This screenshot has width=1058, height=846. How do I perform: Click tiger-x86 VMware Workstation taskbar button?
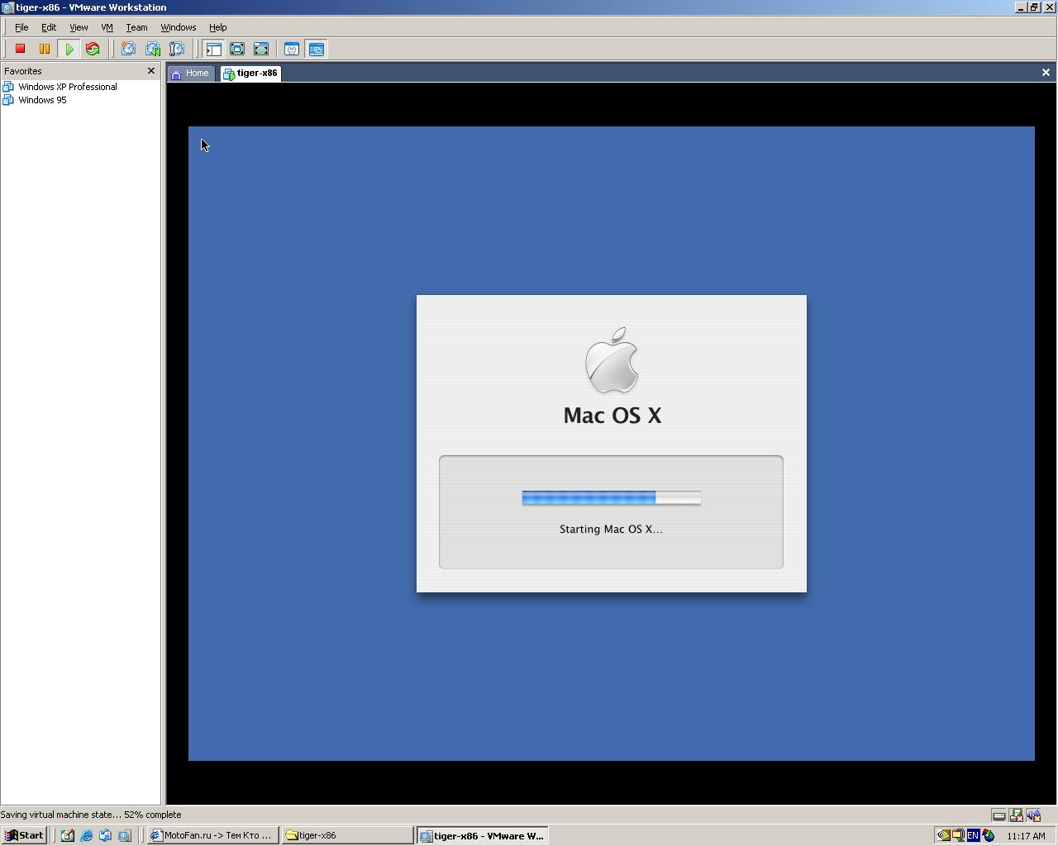[482, 835]
